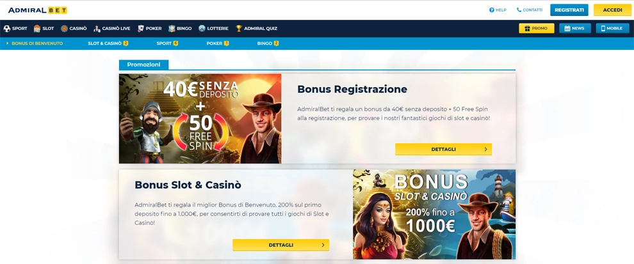Click the Lotterie globe icon
This screenshot has height=264, width=634.
(202, 29)
